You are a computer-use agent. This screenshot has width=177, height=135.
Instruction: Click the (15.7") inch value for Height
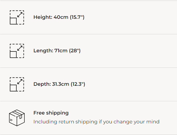click(x=77, y=17)
